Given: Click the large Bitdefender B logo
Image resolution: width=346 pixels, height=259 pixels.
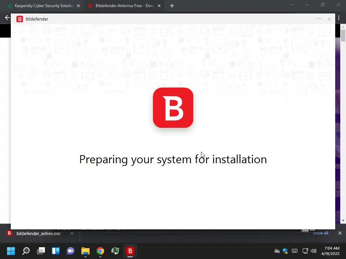Looking at the screenshot, I should [173, 108].
